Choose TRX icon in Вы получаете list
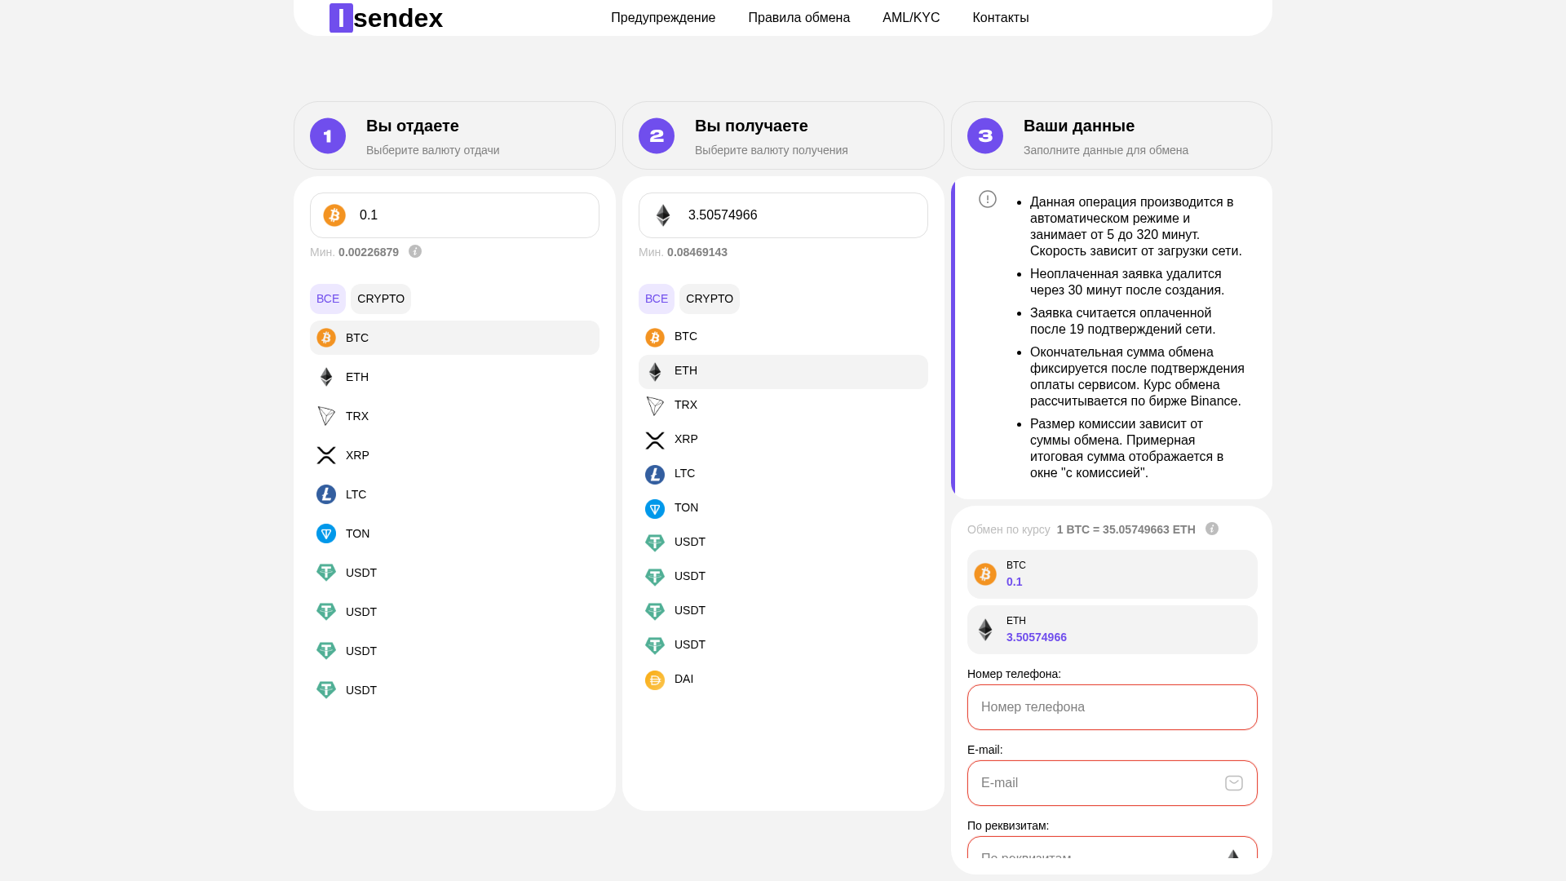 click(x=655, y=406)
